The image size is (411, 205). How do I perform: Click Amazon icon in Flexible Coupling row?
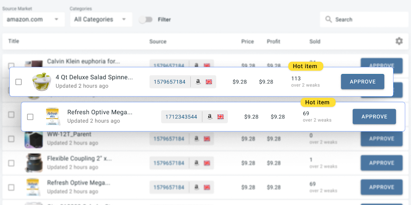[x=196, y=163]
